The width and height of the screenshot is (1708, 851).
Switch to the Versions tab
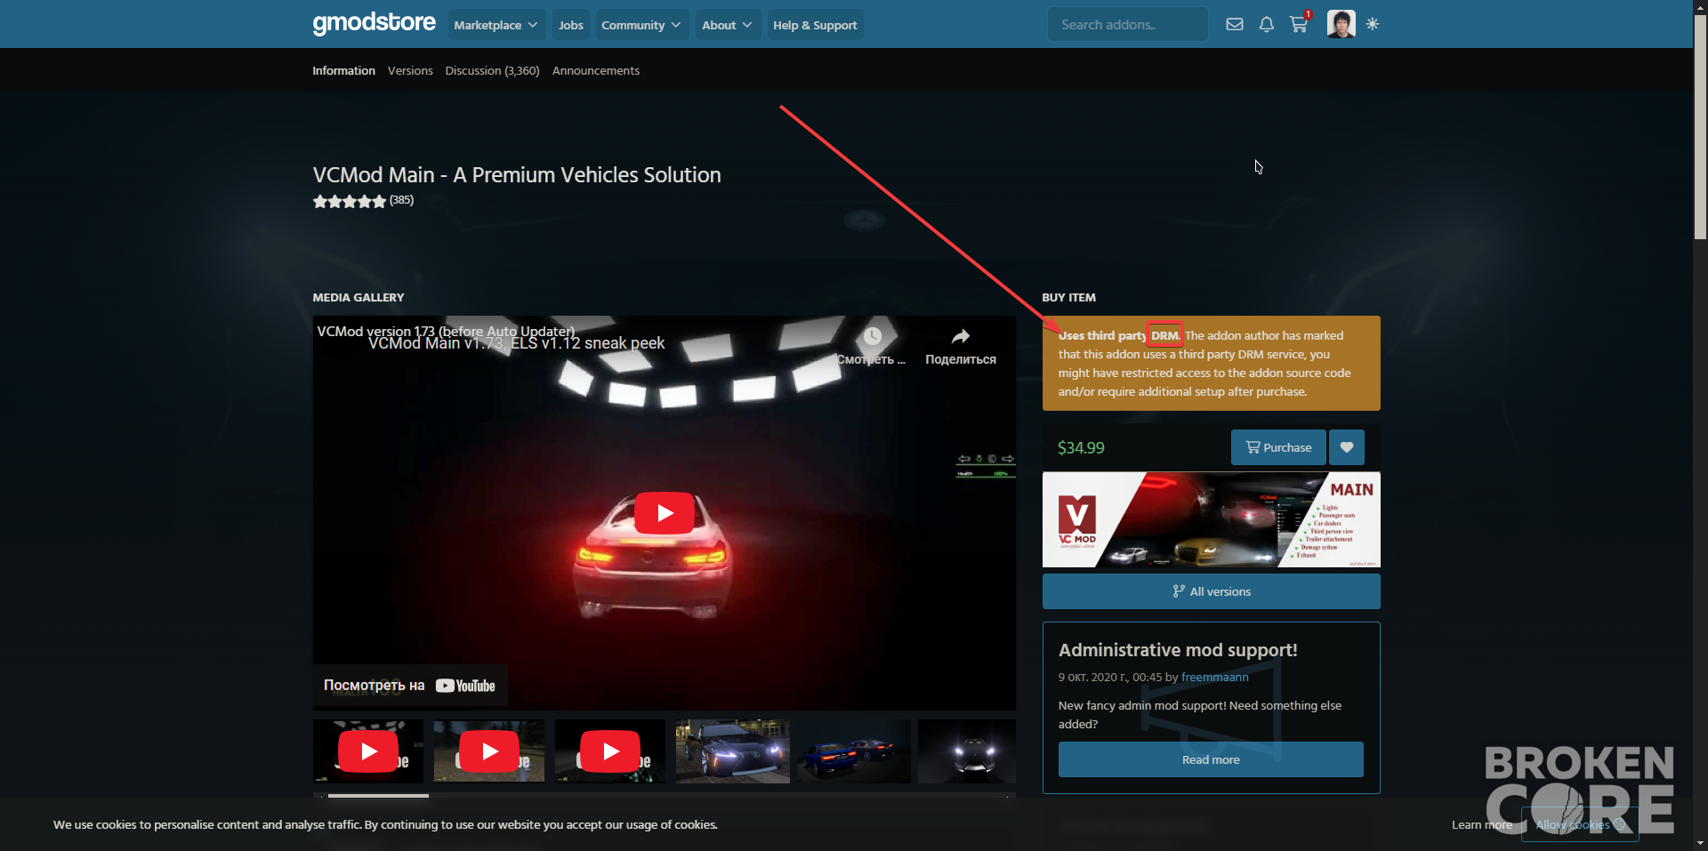tap(410, 70)
